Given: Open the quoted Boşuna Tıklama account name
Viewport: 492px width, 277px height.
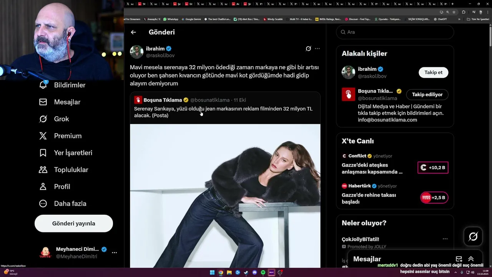Looking at the screenshot, I should click(x=163, y=100).
